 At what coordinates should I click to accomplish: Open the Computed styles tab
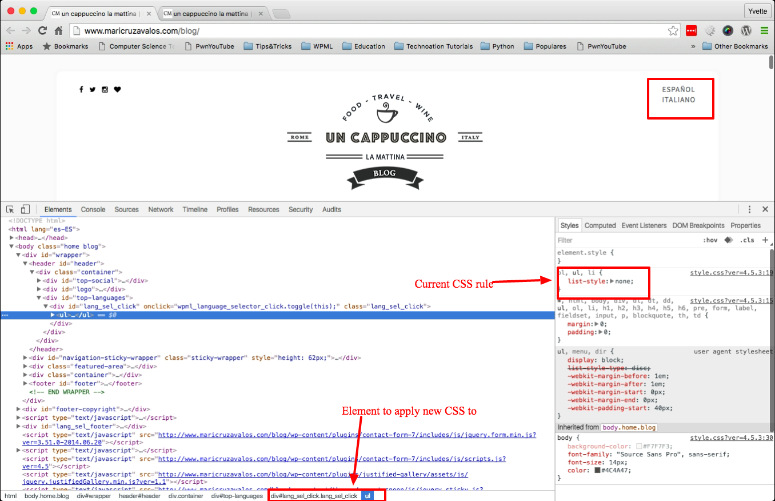(600, 225)
